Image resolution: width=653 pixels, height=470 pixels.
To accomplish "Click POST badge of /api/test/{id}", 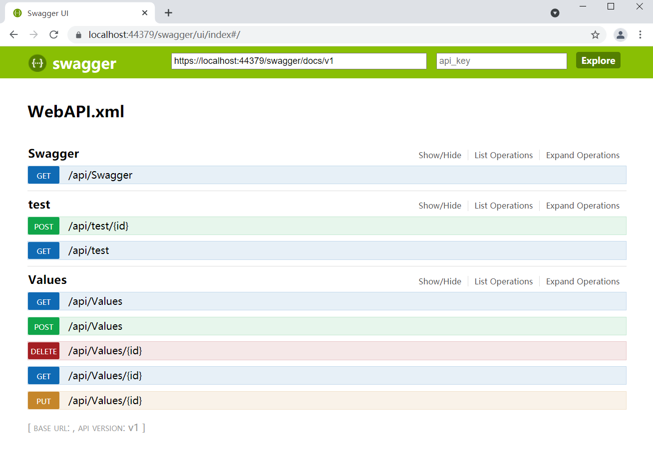I will click(44, 227).
